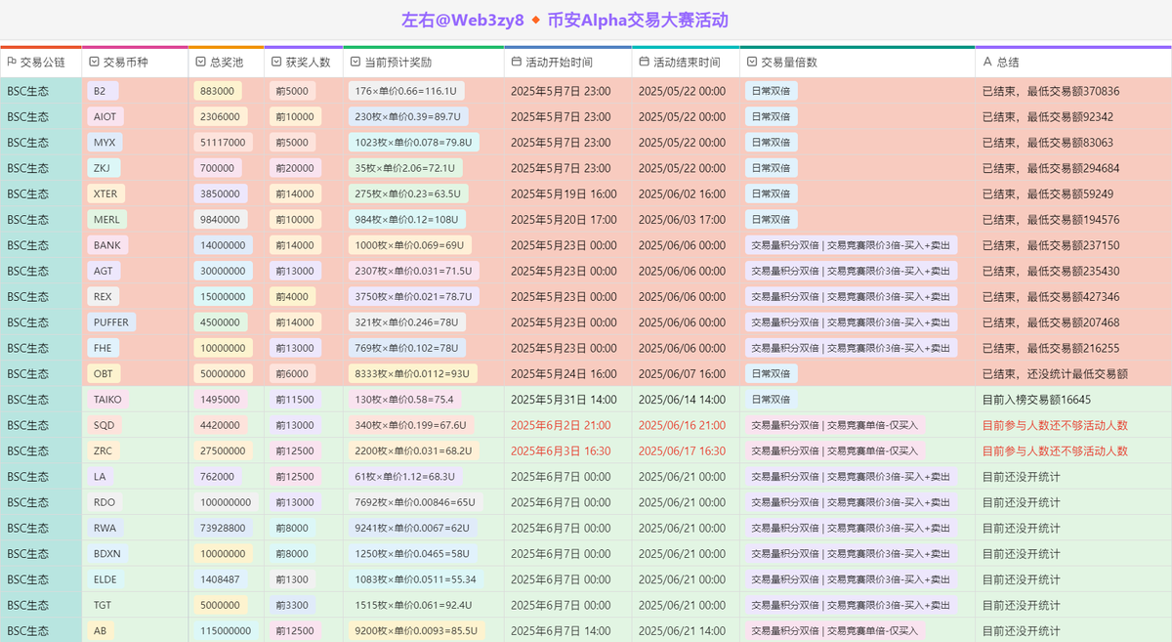
Task: Click the 前1300 winners tag
Action: point(292,579)
